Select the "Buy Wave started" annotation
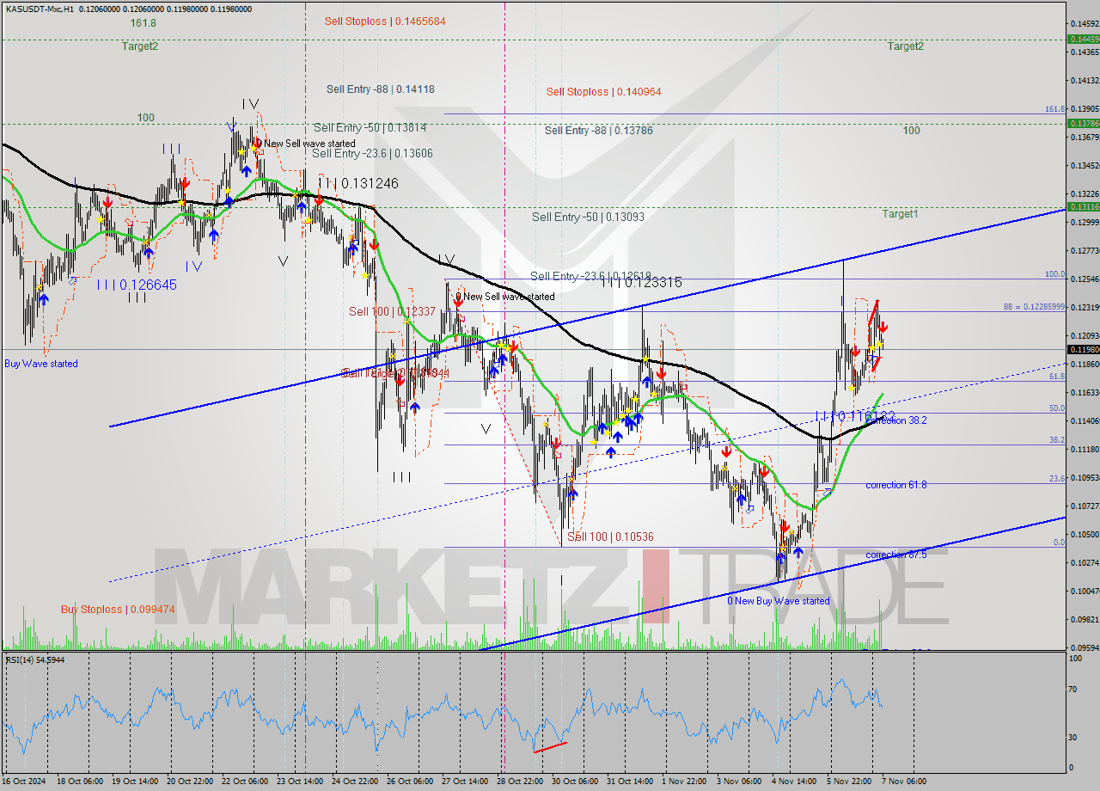The image size is (1100, 791). coord(41,364)
